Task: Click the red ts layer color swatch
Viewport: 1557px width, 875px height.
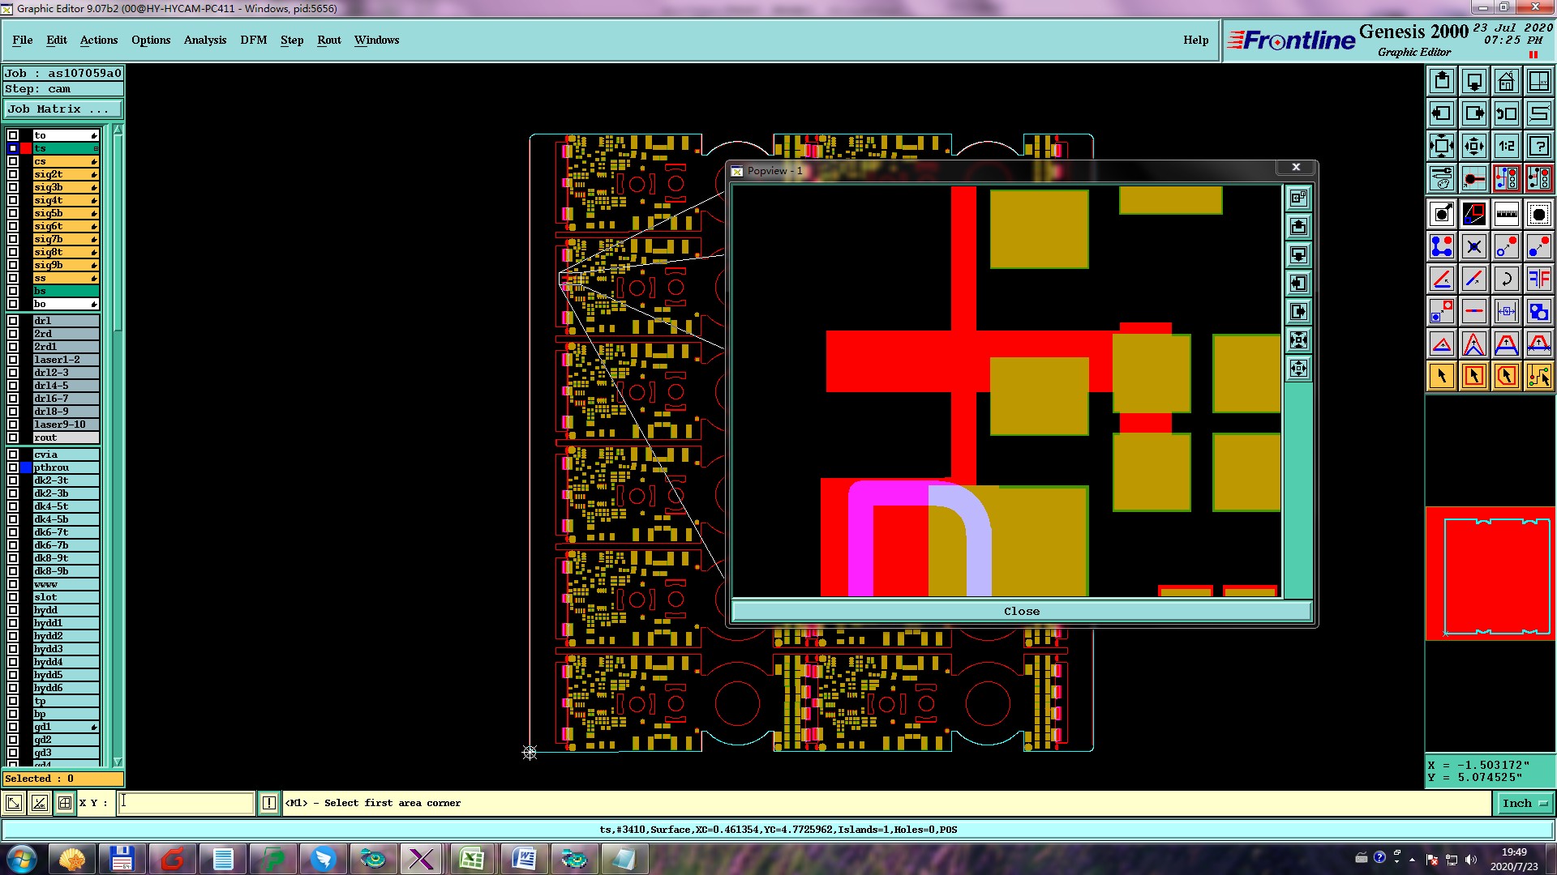Action: (x=26, y=148)
